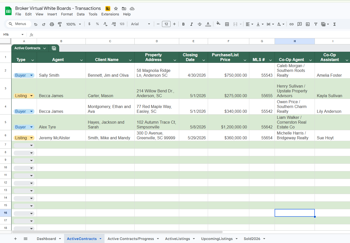Viewport: 350px width, 243px height.
Task: Toggle italic formatting
Action: [x=192, y=24]
